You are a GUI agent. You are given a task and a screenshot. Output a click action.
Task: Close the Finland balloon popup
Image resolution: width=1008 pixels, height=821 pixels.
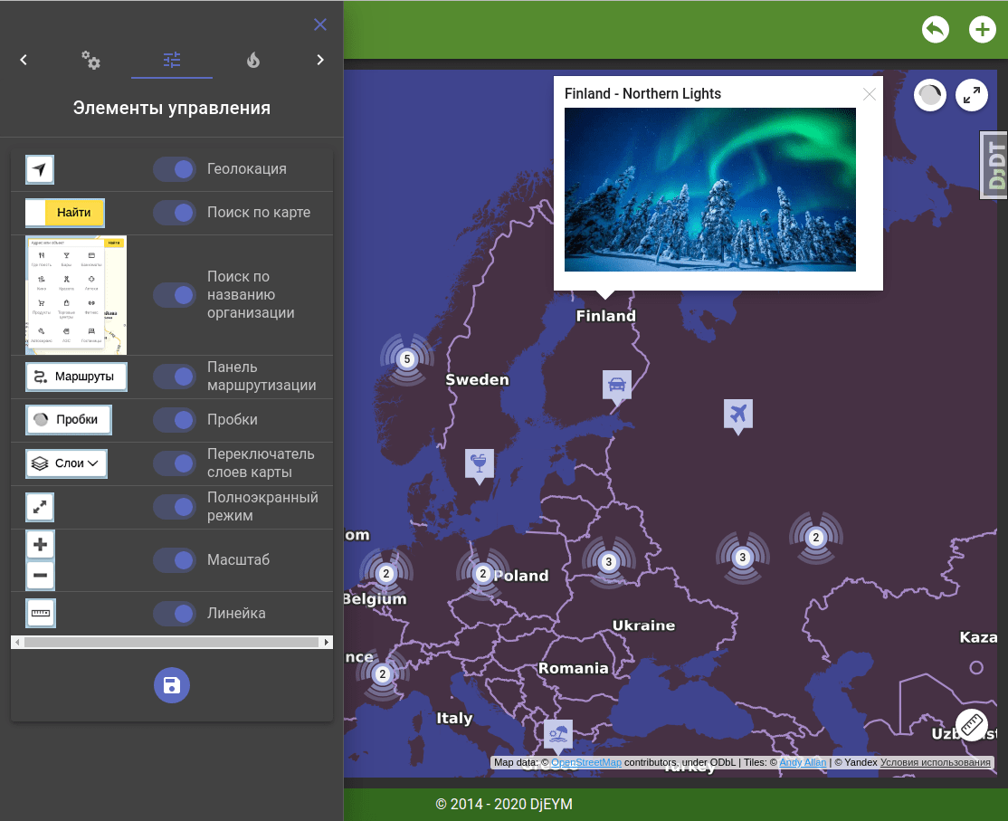click(870, 94)
